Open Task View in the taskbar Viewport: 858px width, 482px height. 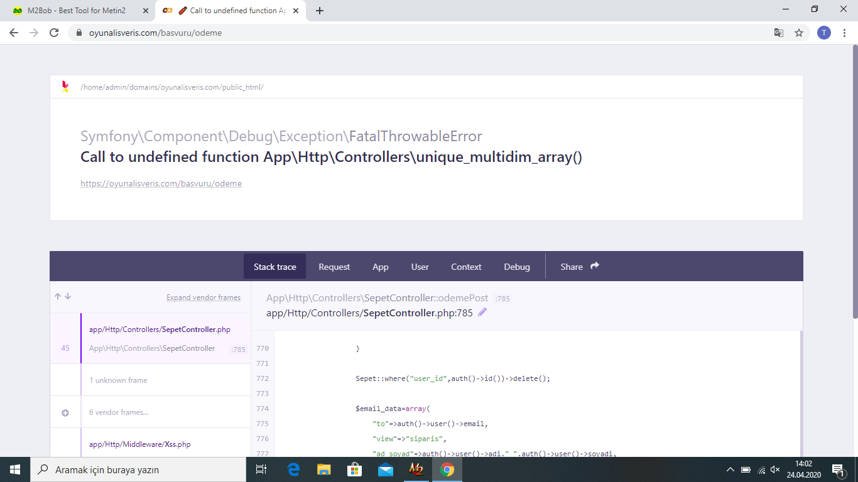click(x=261, y=469)
